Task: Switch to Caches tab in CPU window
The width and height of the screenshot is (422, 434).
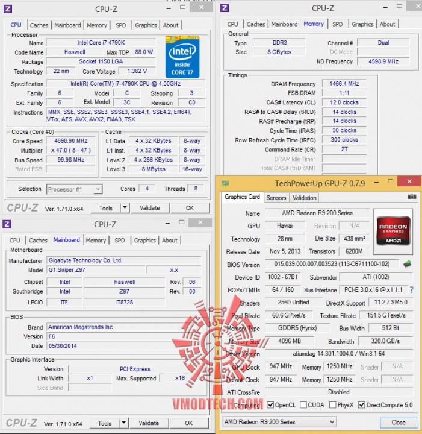Action: pyautogui.click(x=39, y=25)
